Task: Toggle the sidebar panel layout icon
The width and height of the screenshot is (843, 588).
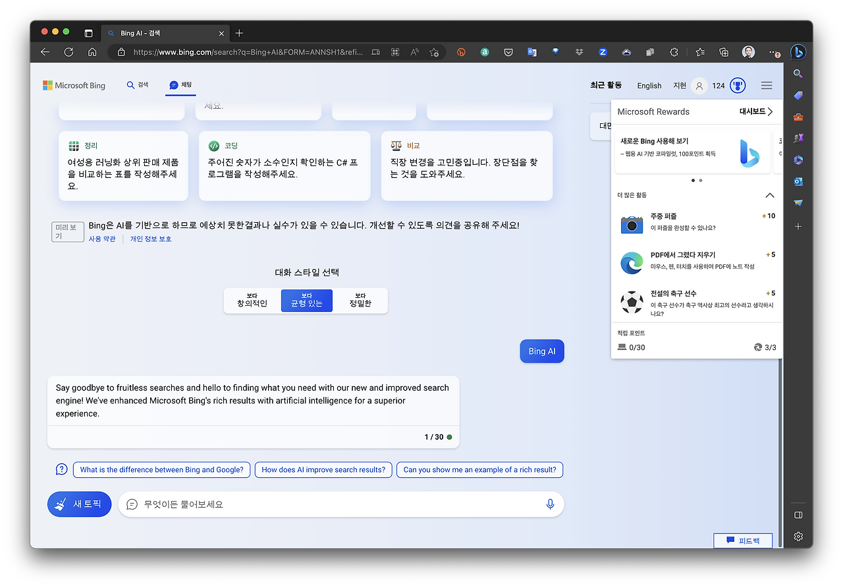Action: [798, 515]
